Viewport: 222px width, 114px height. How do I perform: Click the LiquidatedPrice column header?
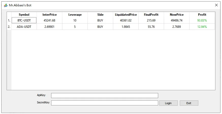pos(126,15)
